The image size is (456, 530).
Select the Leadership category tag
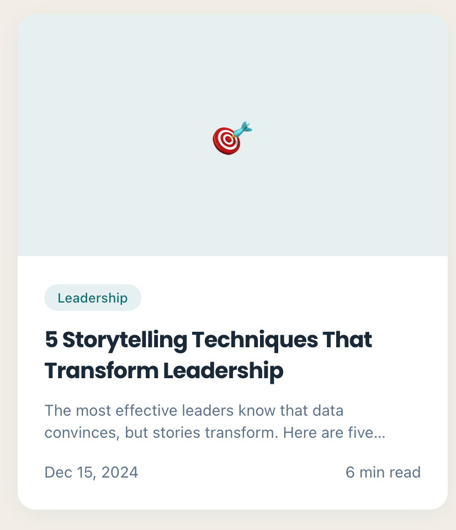tap(93, 298)
